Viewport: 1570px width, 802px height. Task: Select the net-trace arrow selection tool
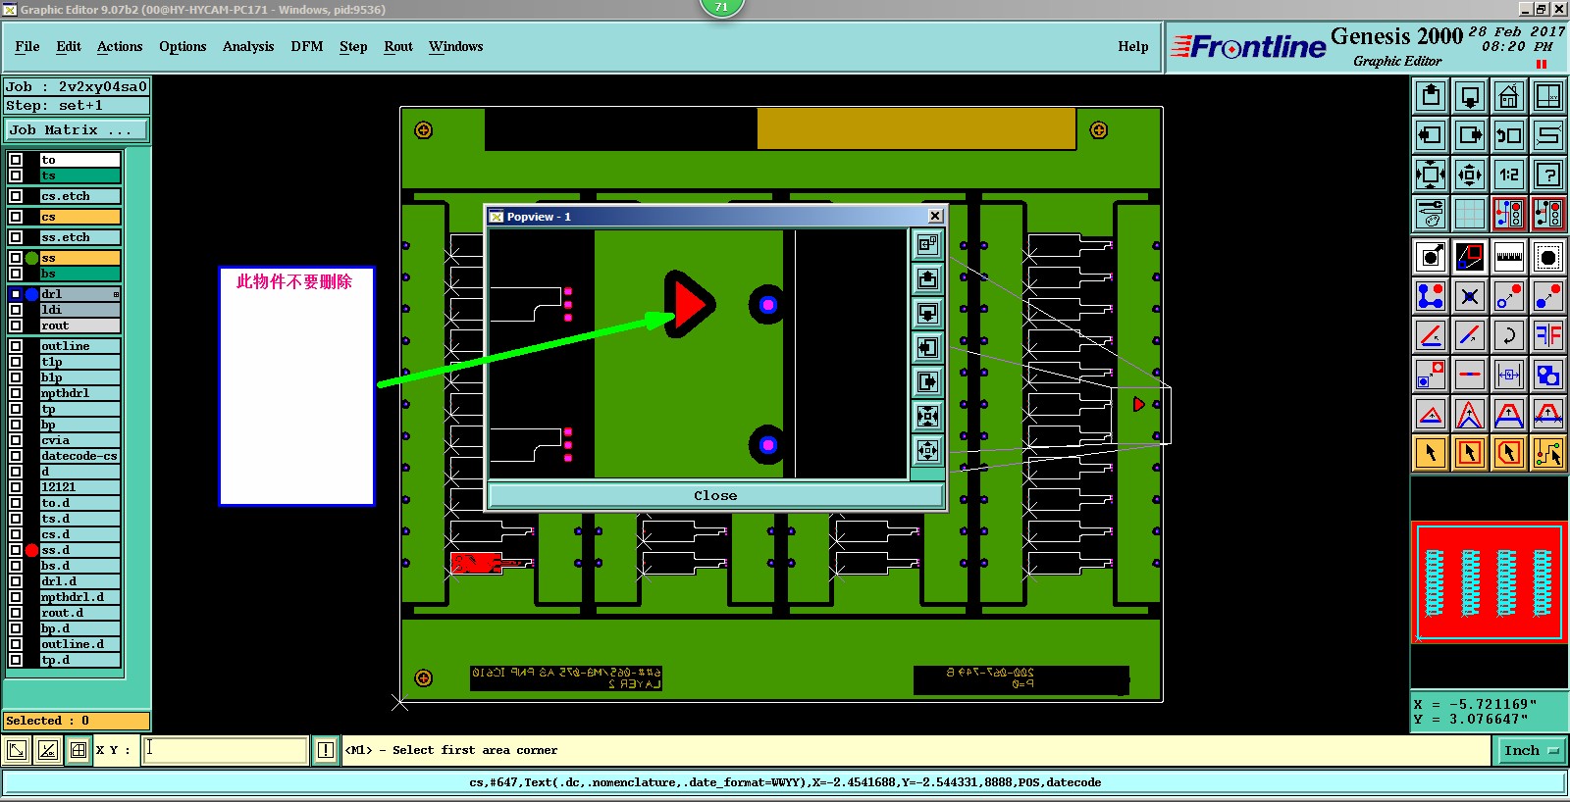tap(1548, 453)
